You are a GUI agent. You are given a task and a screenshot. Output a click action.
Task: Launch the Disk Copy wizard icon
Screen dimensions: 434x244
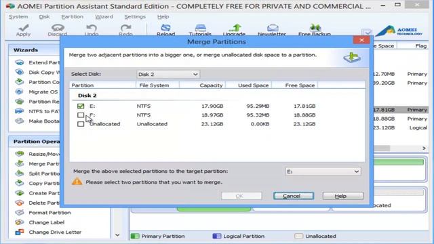click(20, 73)
